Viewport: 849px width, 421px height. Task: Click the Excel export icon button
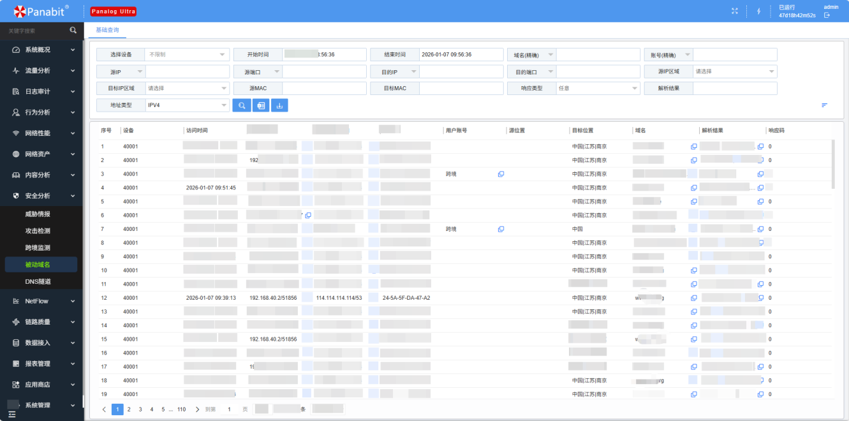point(260,105)
